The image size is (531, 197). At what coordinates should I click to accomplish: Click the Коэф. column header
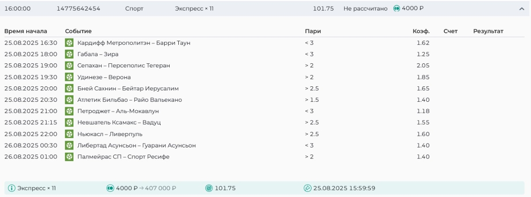[421, 31]
